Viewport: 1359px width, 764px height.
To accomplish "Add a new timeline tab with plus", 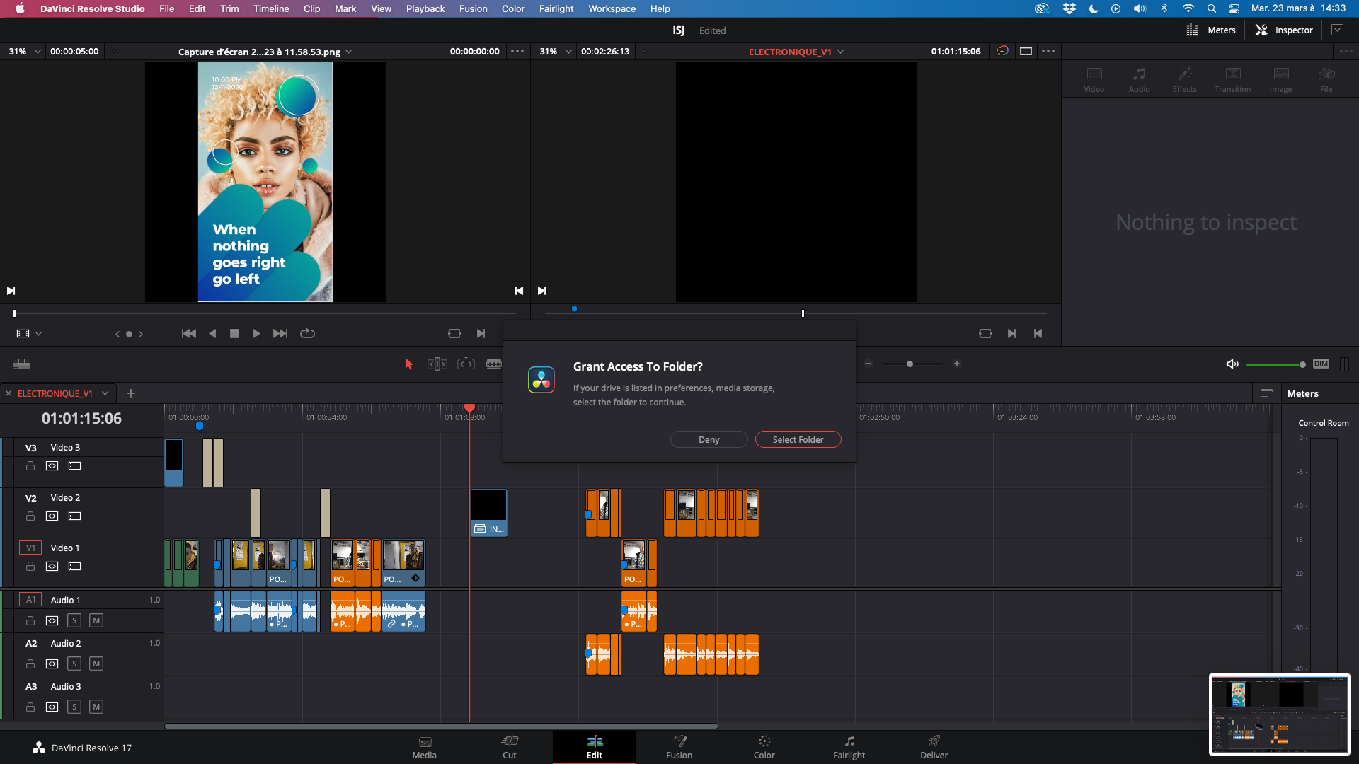I will pyautogui.click(x=131, y=393).
